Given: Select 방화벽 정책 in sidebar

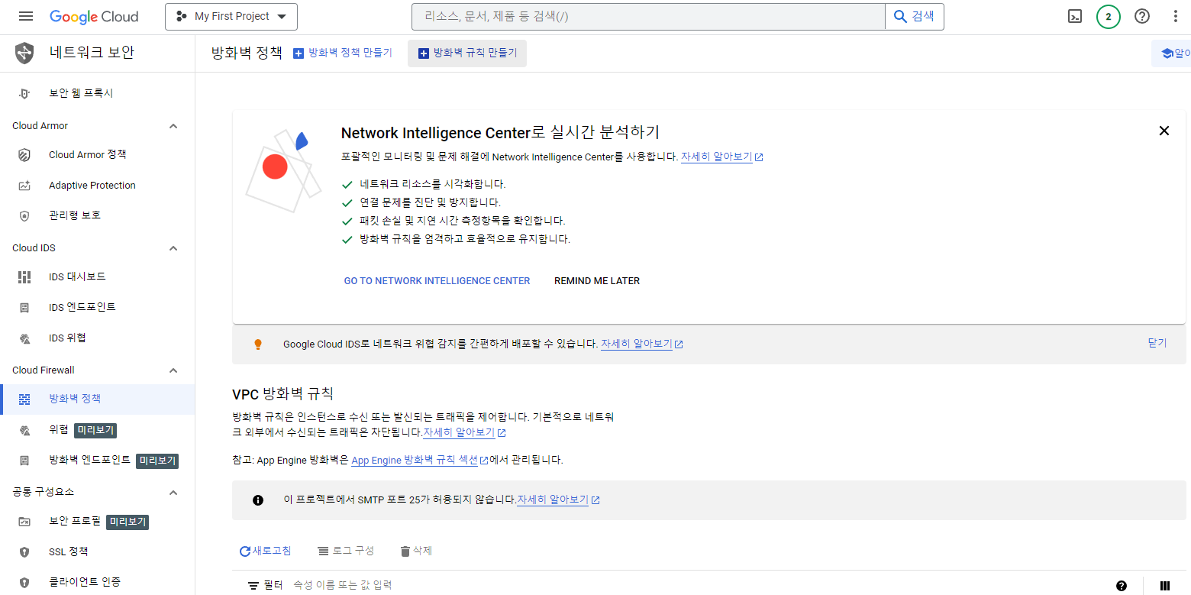Looking at the screenshot, I should [98, 399].
